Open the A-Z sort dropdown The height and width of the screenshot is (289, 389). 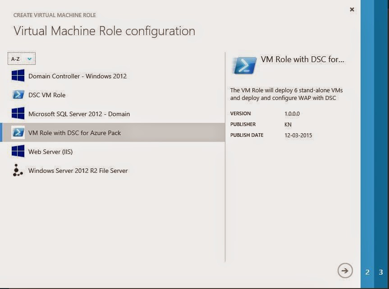pyautogui.click(x=21, y=59)
